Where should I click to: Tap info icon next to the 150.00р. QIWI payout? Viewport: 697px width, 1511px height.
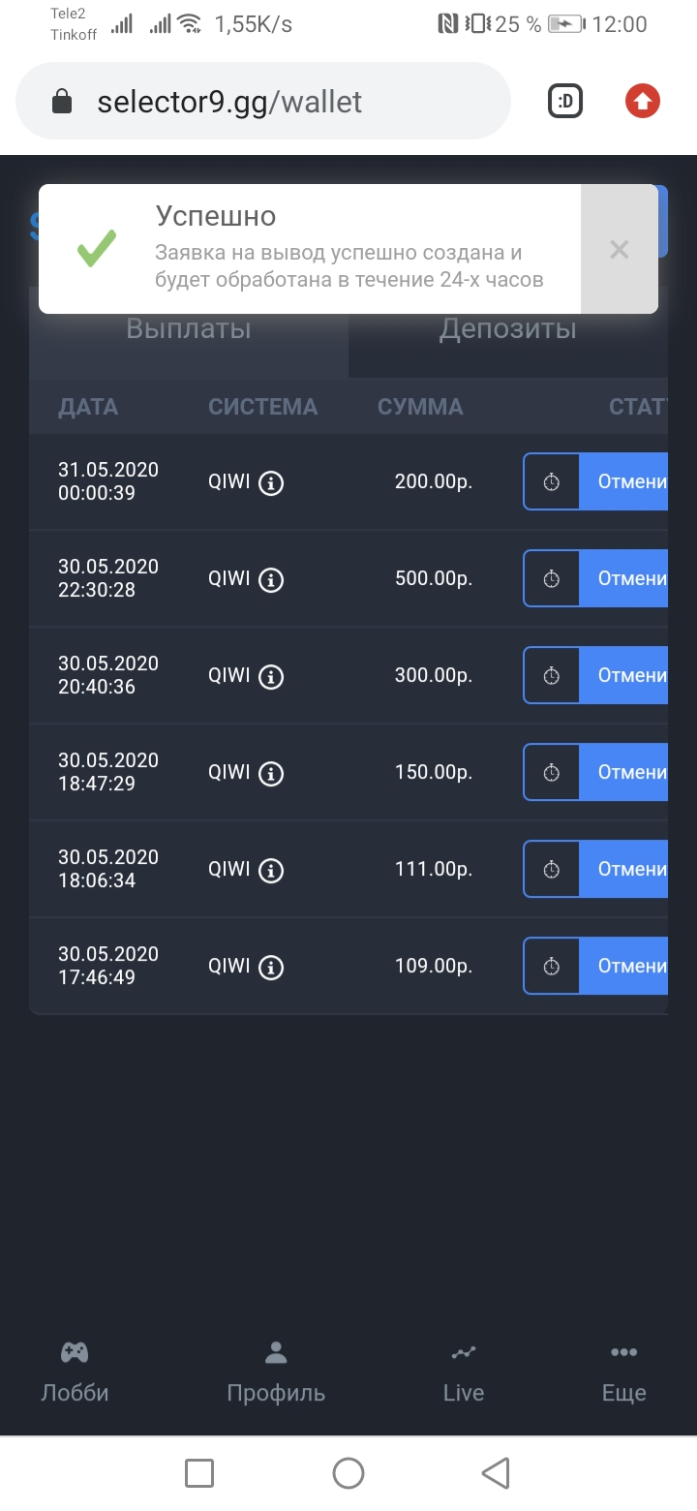tap(272, 773)
